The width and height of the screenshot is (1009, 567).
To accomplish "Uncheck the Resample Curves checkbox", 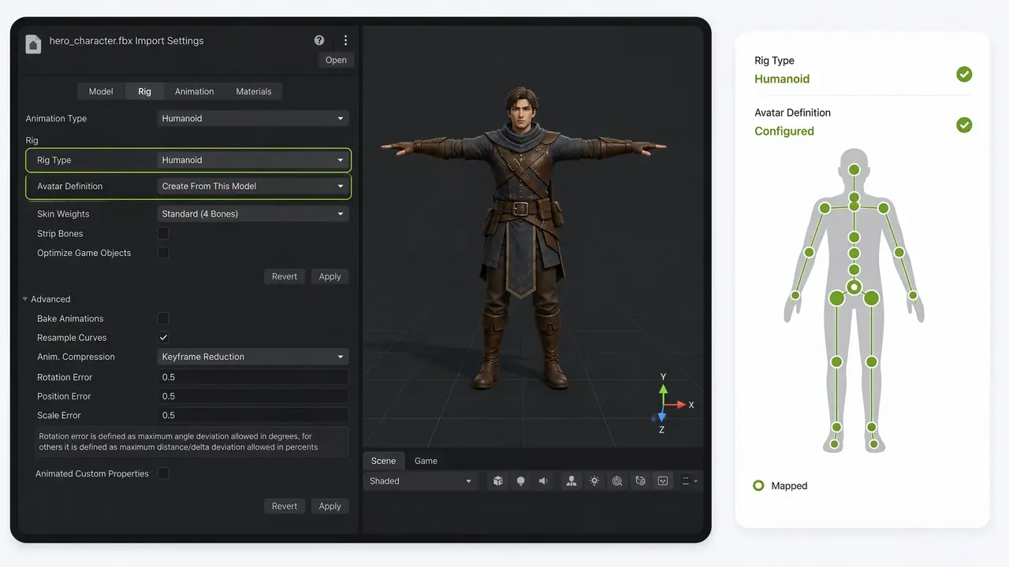I will pyautogui.click(x=163, y=337).
